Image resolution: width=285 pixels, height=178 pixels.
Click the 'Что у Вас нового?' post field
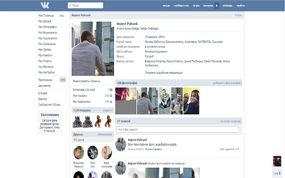coord(178,129)
